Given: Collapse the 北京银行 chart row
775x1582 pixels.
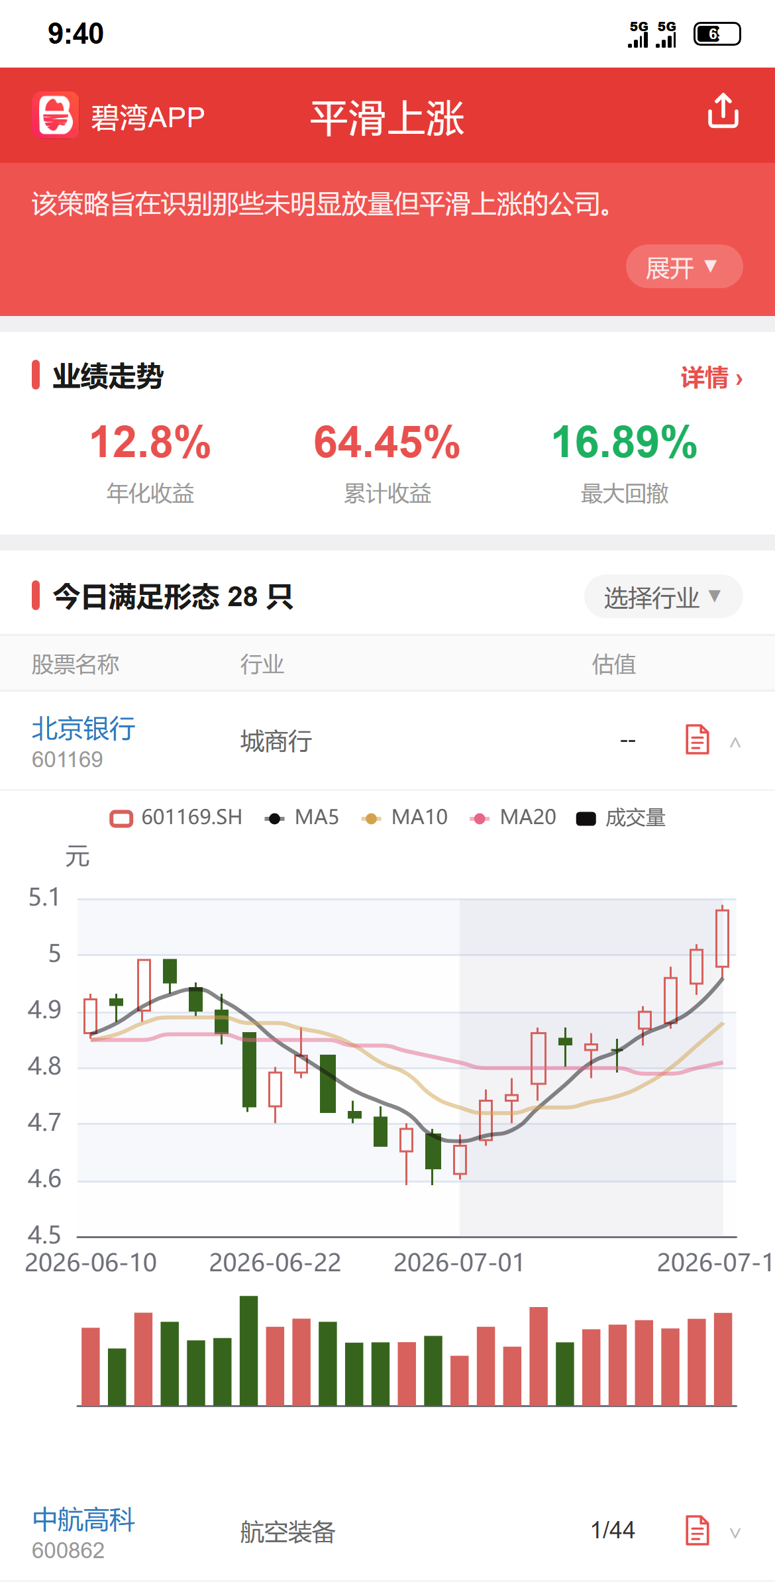Looking at the screenshot, I should [x=735, y=742].
